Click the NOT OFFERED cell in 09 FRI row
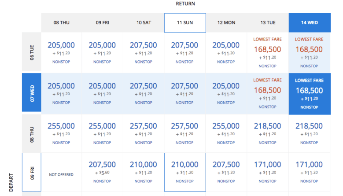This screenshot has width=343, height=196. (x=61, y=175)
